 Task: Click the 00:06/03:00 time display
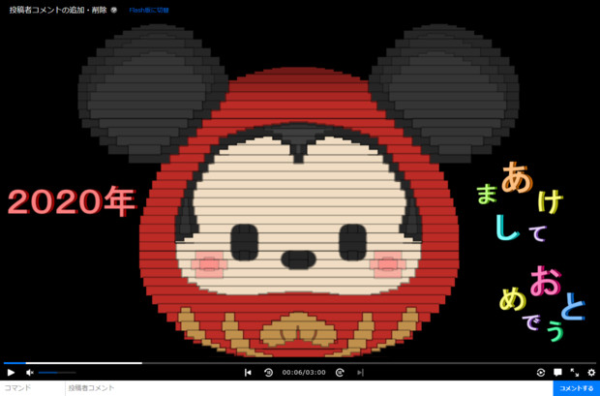pyautogui.click(x=304, y=373)
